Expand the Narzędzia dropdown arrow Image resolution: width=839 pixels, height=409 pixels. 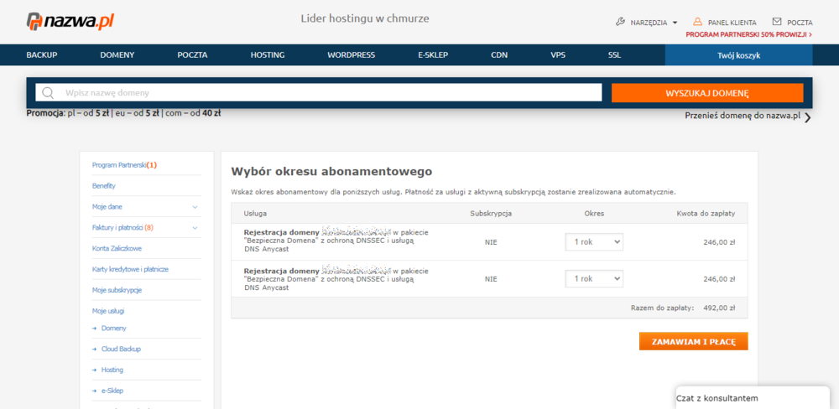(675, 23)
